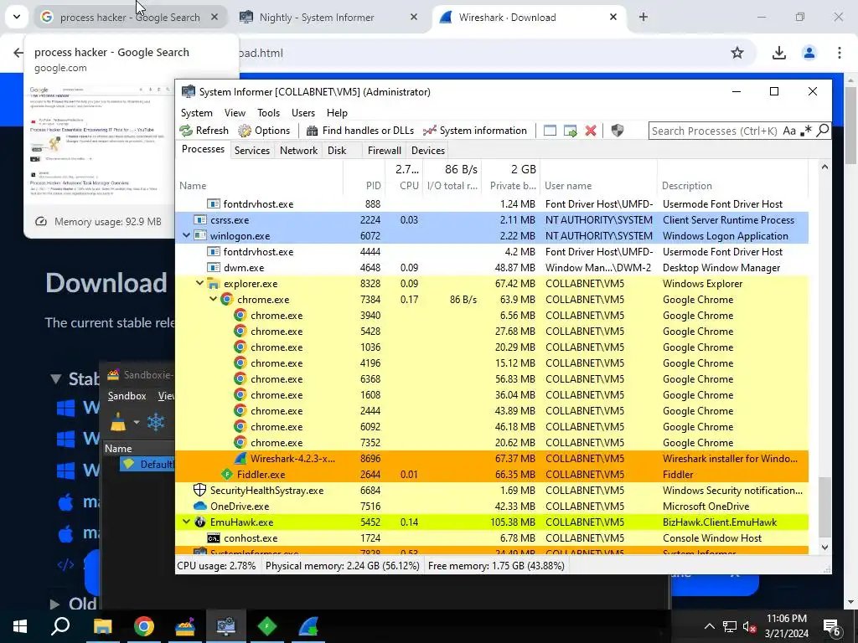This screenshot has height=643, width=858.
Task: Click Refresh in System Informer toolbar
Action: click(204, 131)
